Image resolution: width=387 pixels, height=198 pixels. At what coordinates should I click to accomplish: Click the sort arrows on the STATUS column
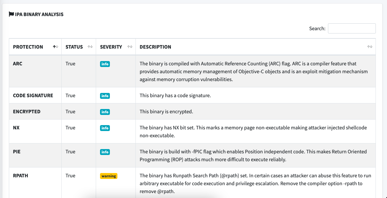coord(90,47)
